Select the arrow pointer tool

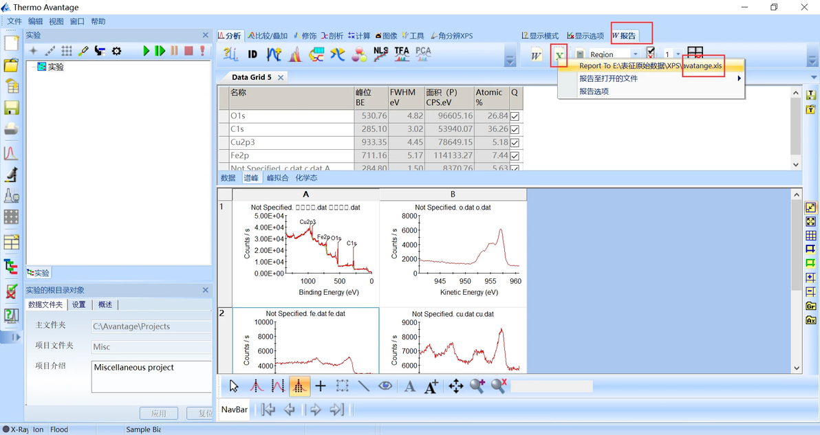pyautogui.click(x=234, y=386)
